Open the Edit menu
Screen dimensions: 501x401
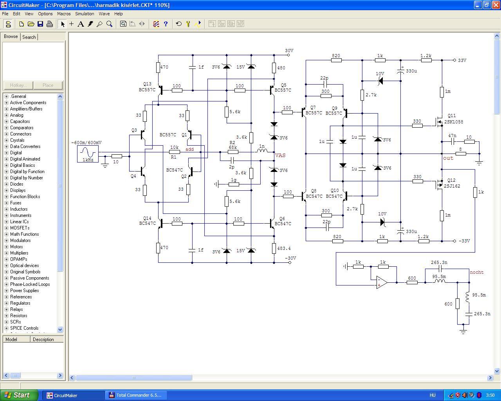[16, 14]
